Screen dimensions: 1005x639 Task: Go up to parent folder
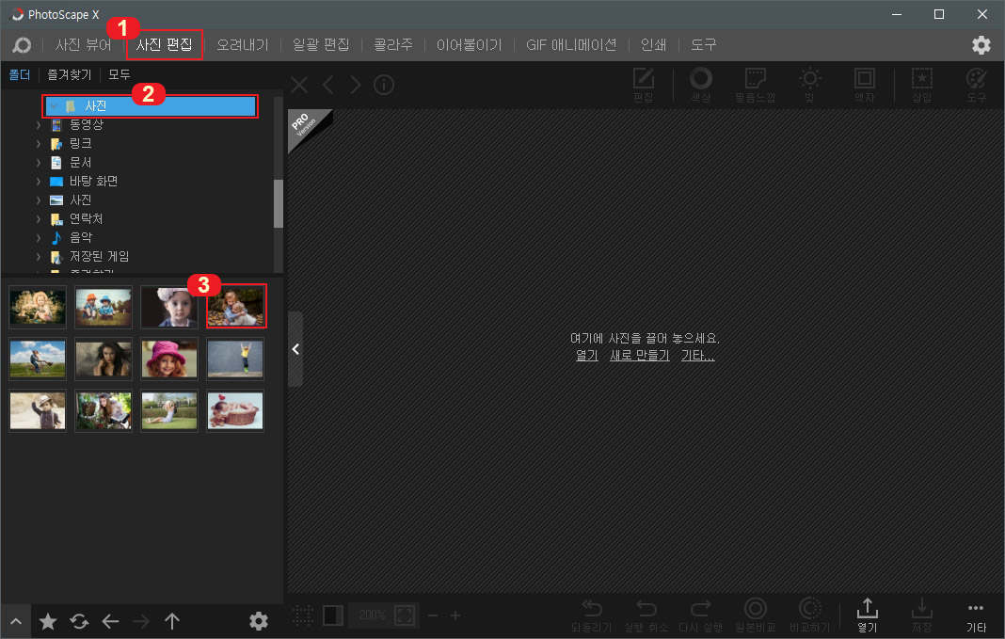pos(172,621)
